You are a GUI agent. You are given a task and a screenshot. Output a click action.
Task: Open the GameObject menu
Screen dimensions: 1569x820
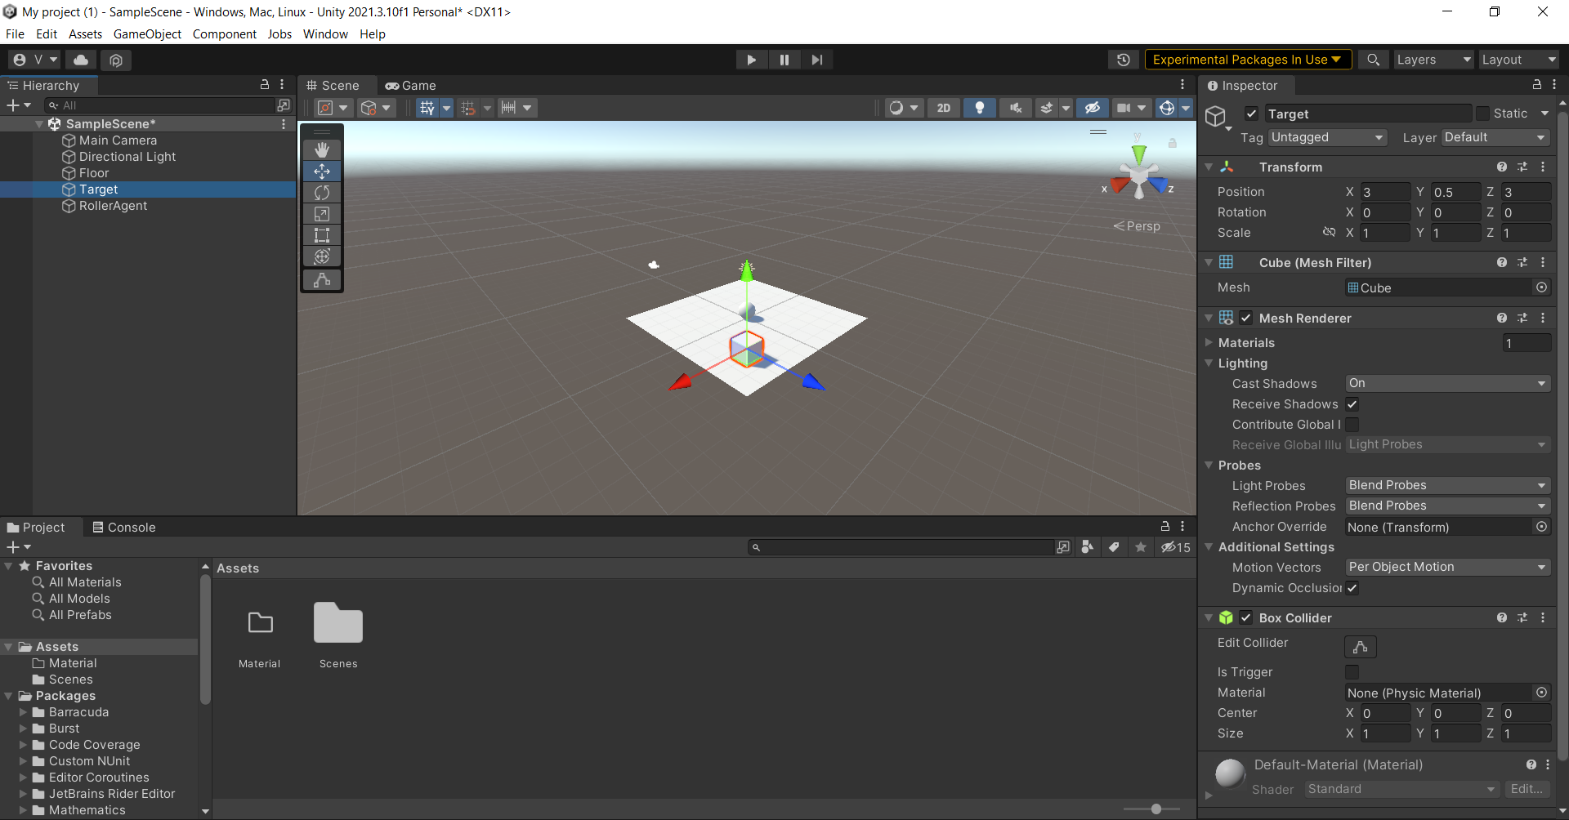pyautogui.click(x=147, y=33)
